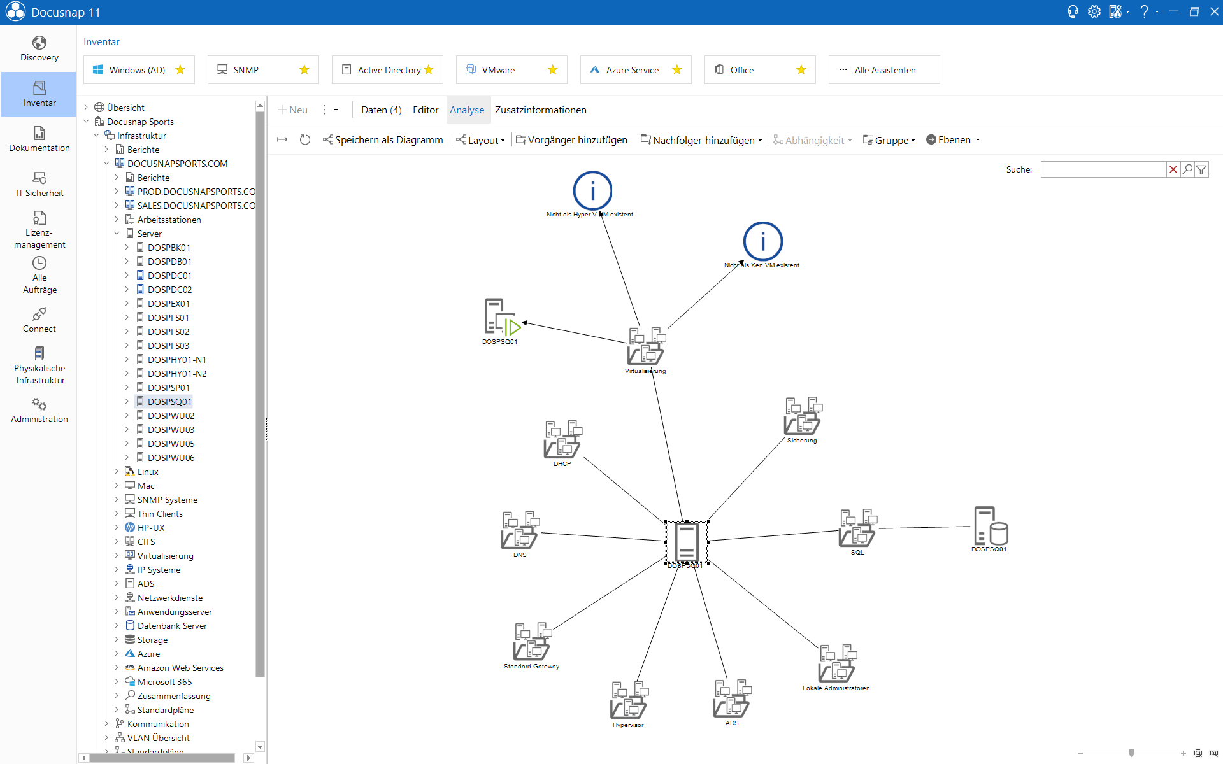This screenshot has height=764, width=1223.
Task: Select the Lokale Administratoren group node
Action: click(836, 667)
